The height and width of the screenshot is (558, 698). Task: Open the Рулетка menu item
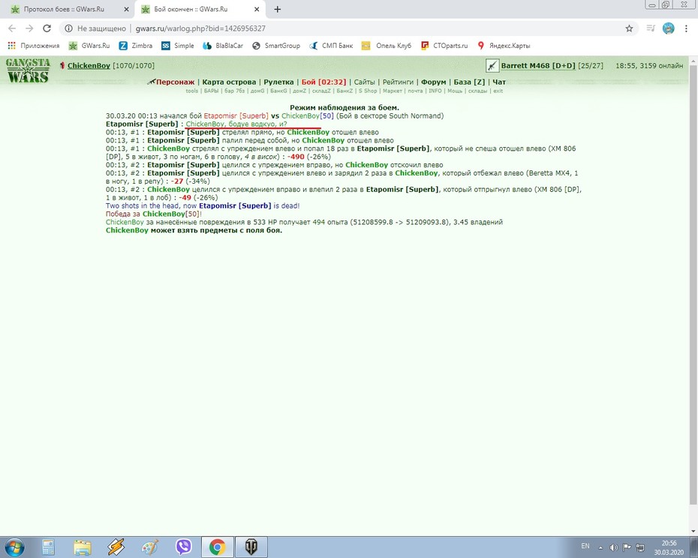(278, 82)
